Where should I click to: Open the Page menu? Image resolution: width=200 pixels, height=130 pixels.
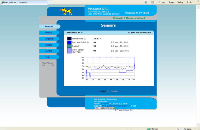coord(172,2)
